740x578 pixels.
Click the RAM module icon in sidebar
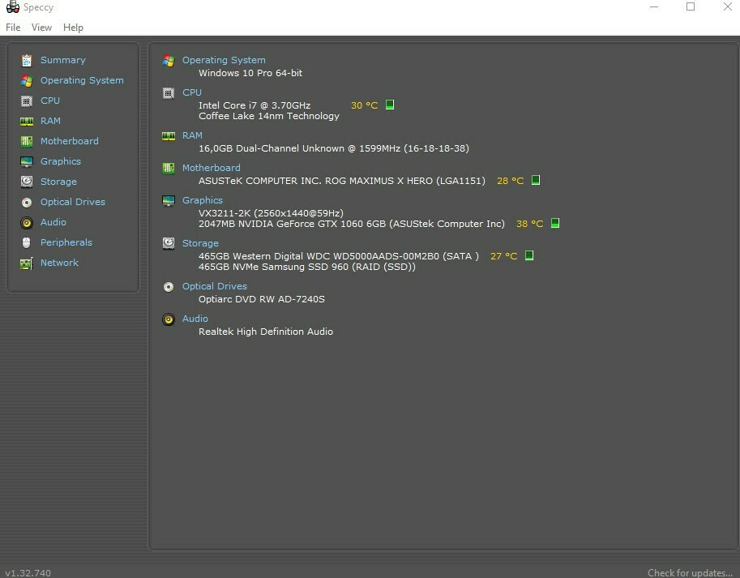click(27, 121)
